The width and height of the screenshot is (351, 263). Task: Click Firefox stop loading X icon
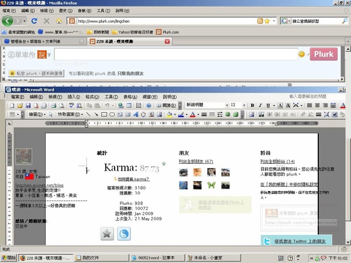point(47,21)
